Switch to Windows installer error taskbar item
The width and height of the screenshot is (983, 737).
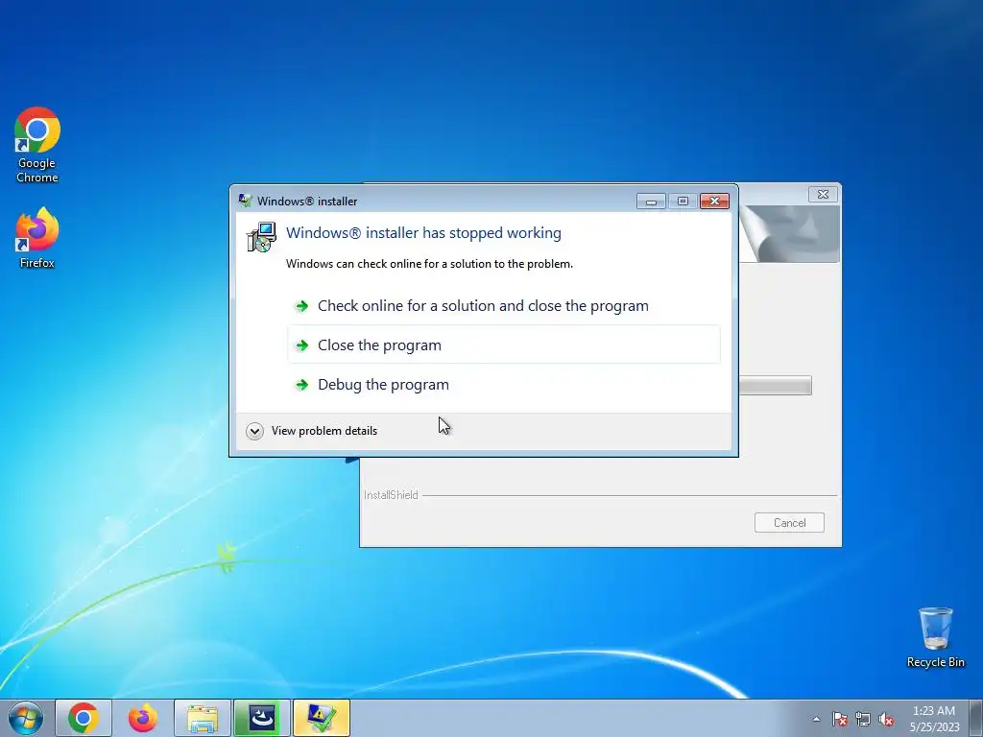click(x=321, y=718)
